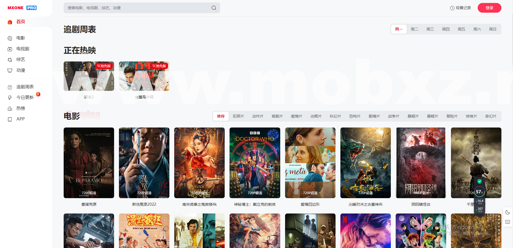Select the 科幻片 genre tab
Viewport: 513px width, 248px height.
(336, 116)
